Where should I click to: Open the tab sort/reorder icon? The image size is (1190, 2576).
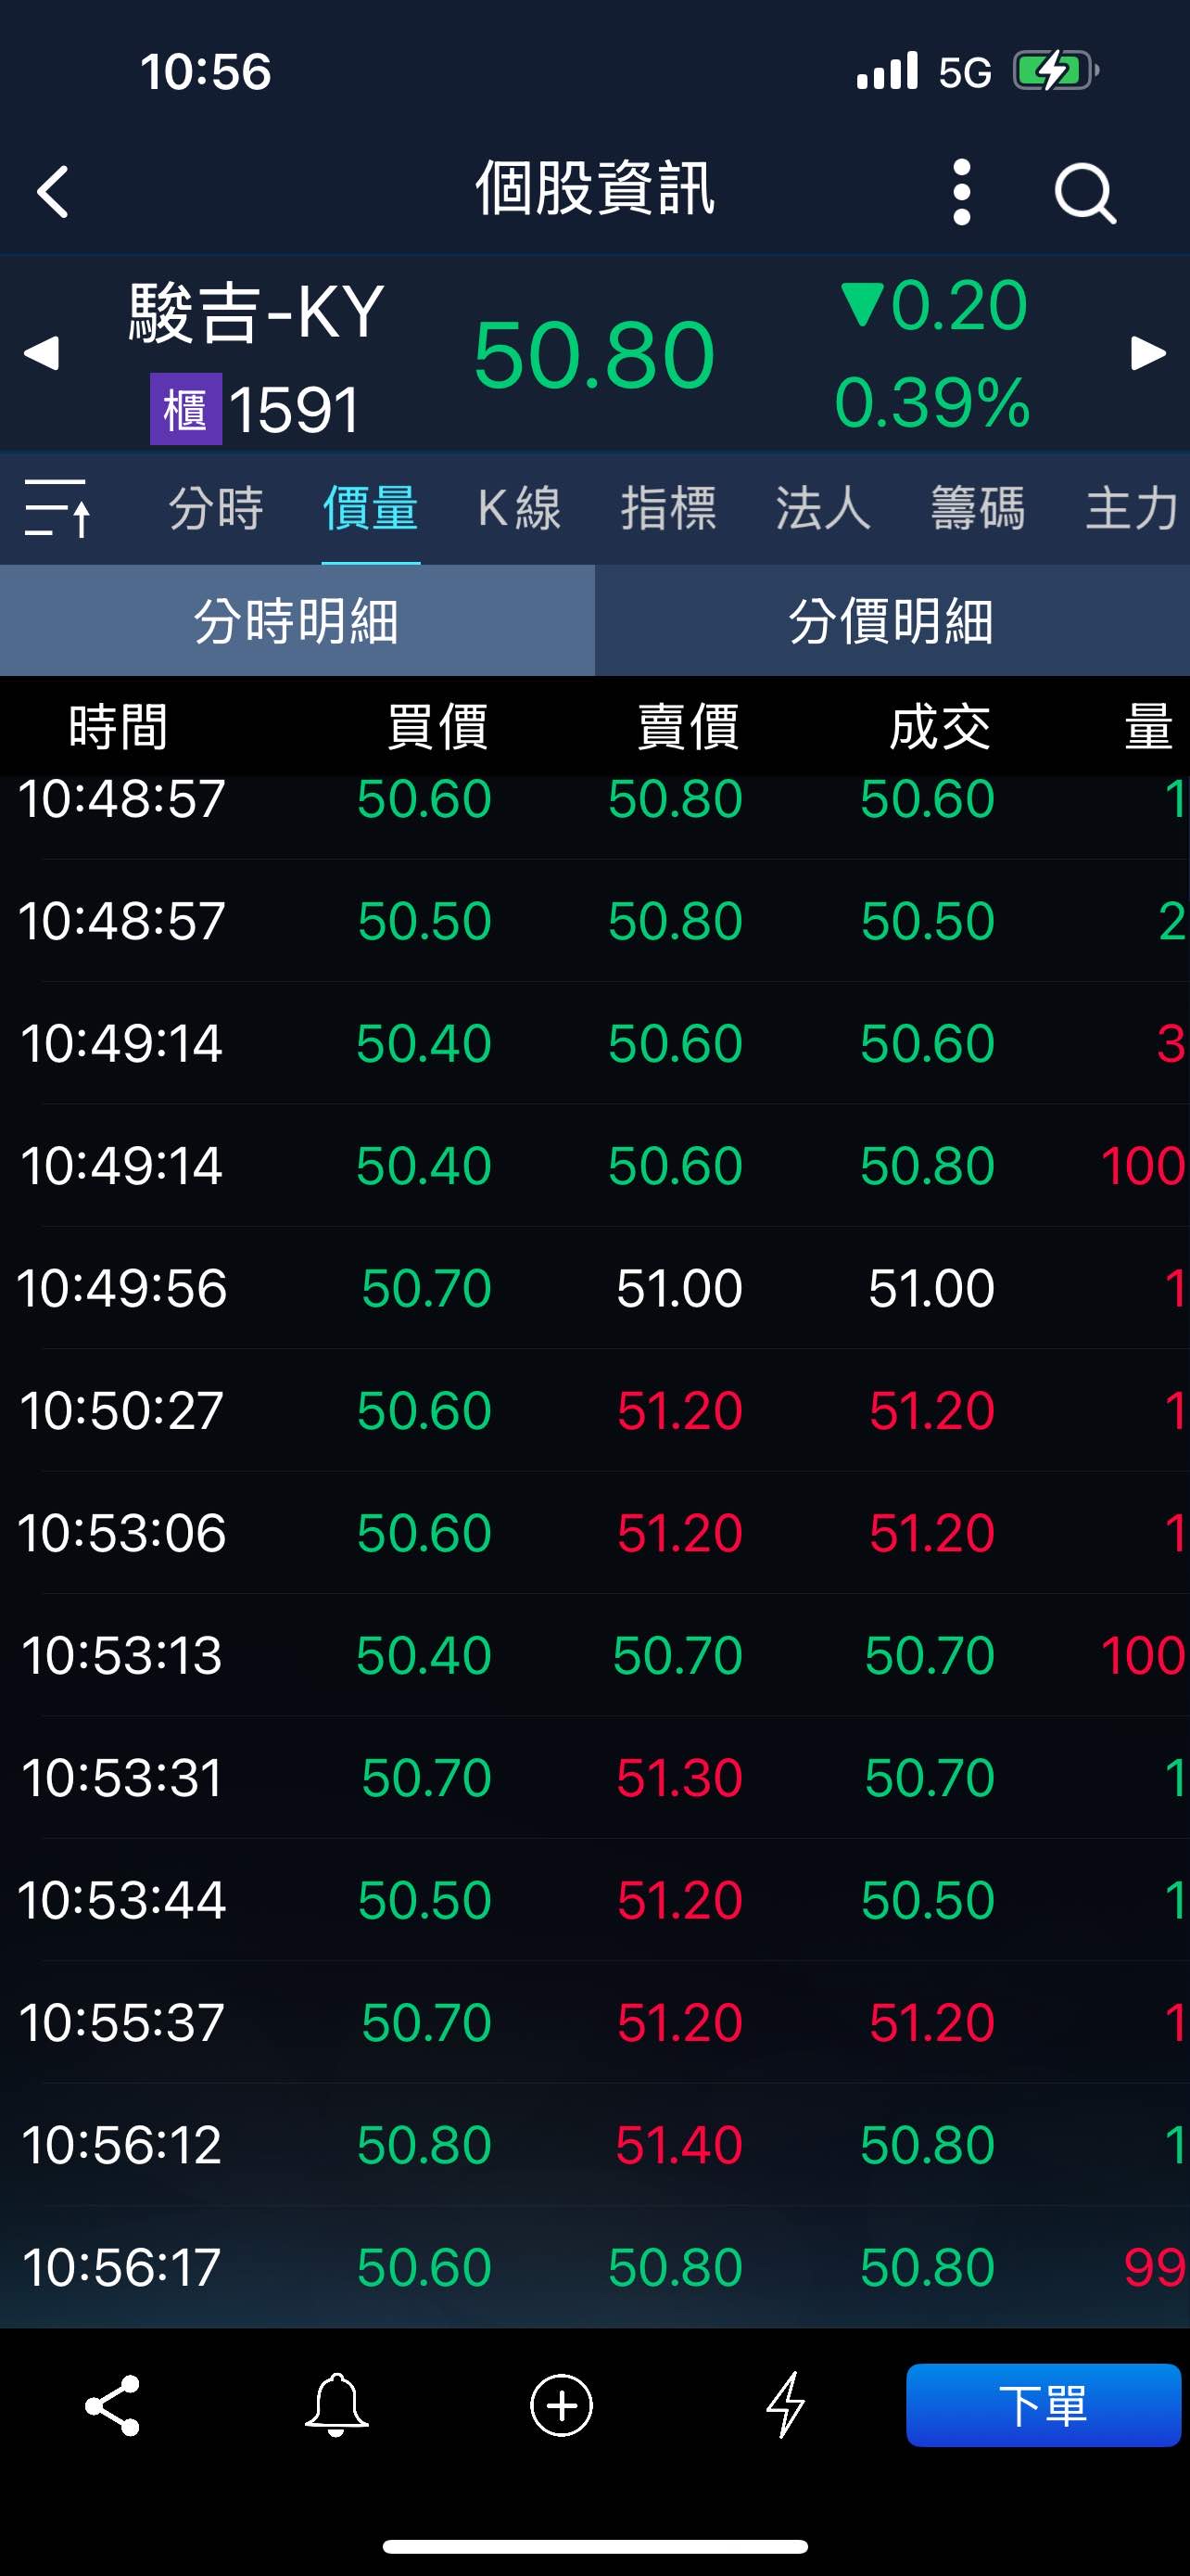(x=57, y=507)
